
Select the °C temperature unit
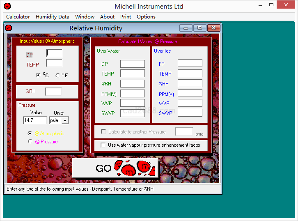tap(38, 75)
